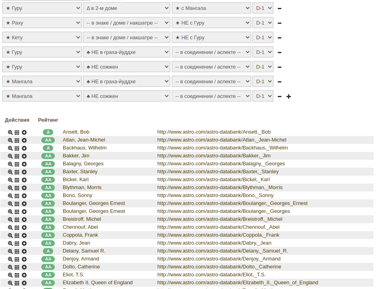Open Гуру 'НЕ сожжен' dropdown
Screen dimensions: 377x289
[x=127, y=67]
